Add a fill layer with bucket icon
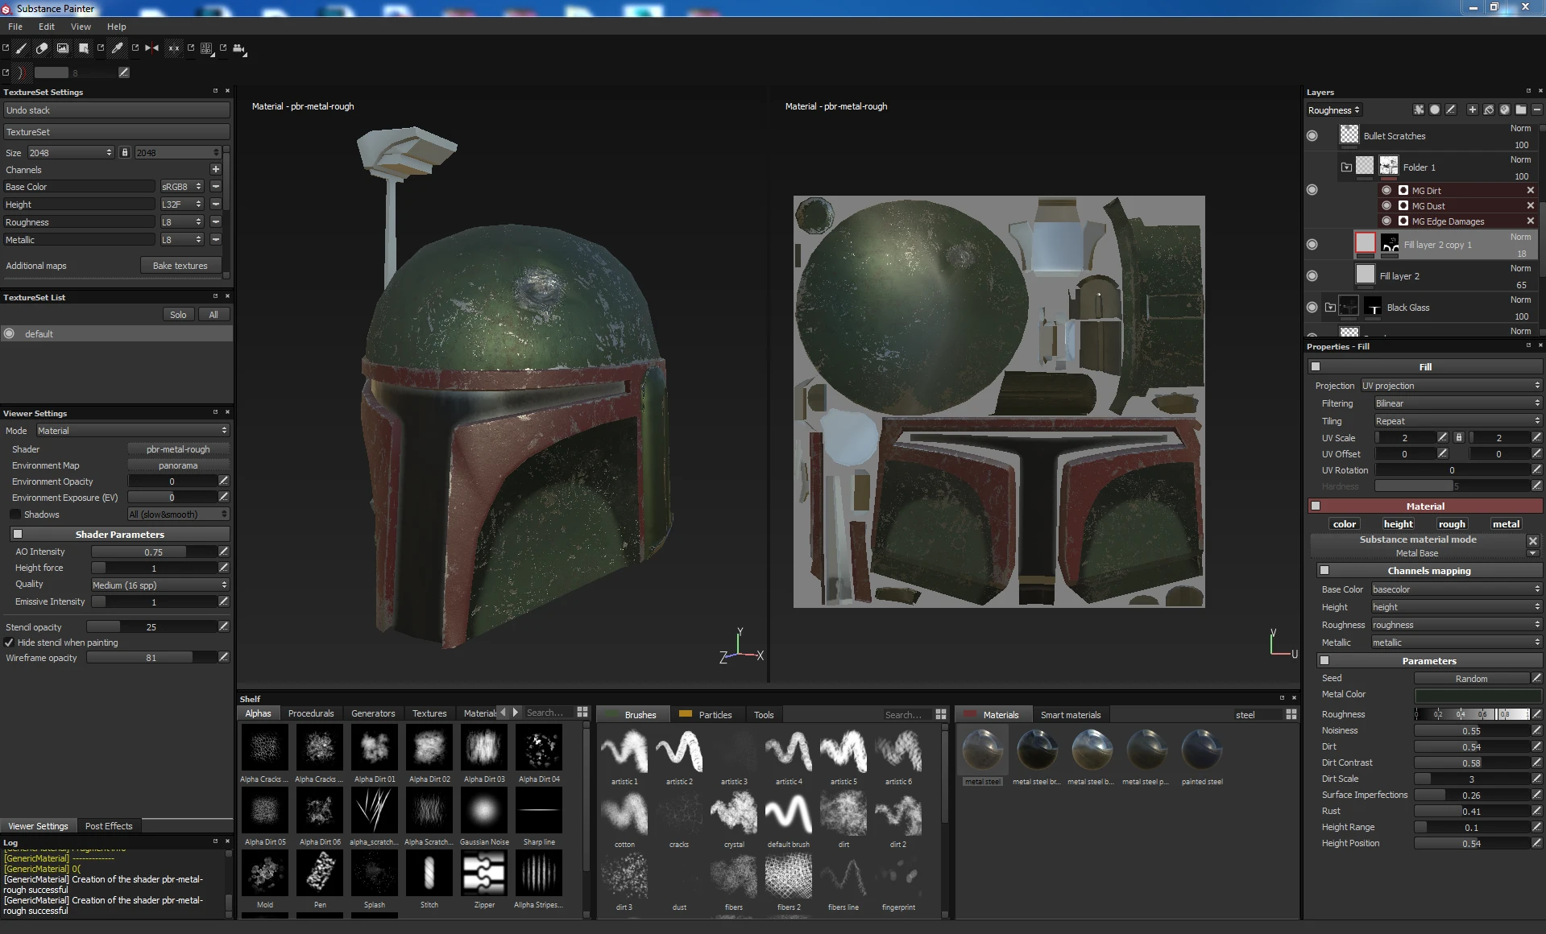The width and height of the screenshot is (1546, 934). [x=1489, y=110]
